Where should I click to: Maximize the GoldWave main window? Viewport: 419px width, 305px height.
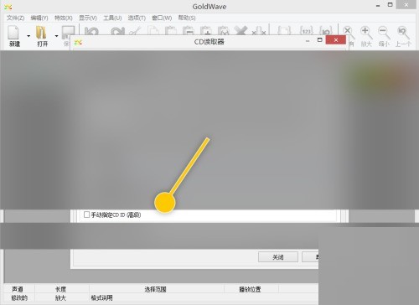click(391, 5)
